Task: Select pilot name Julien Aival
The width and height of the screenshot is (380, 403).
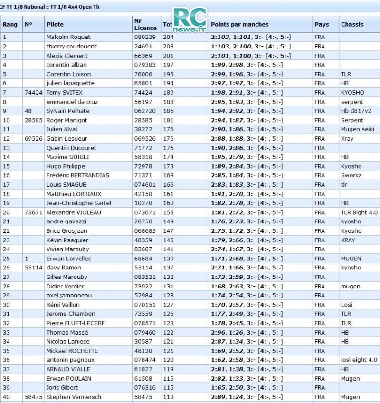Action: [62, 129]
